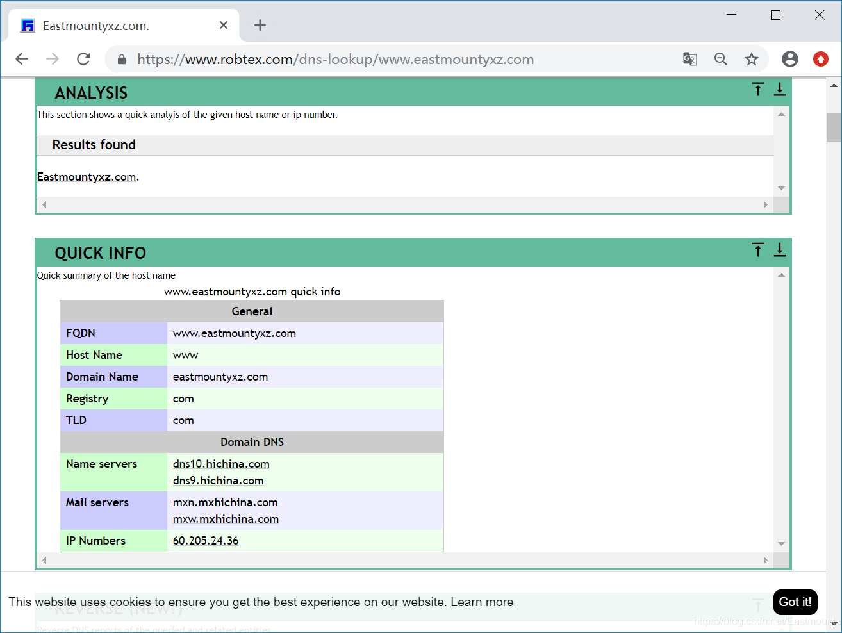Click the Registry row label
The width and height of the screenshot is (842, 633).
click(x=87, y=399)
